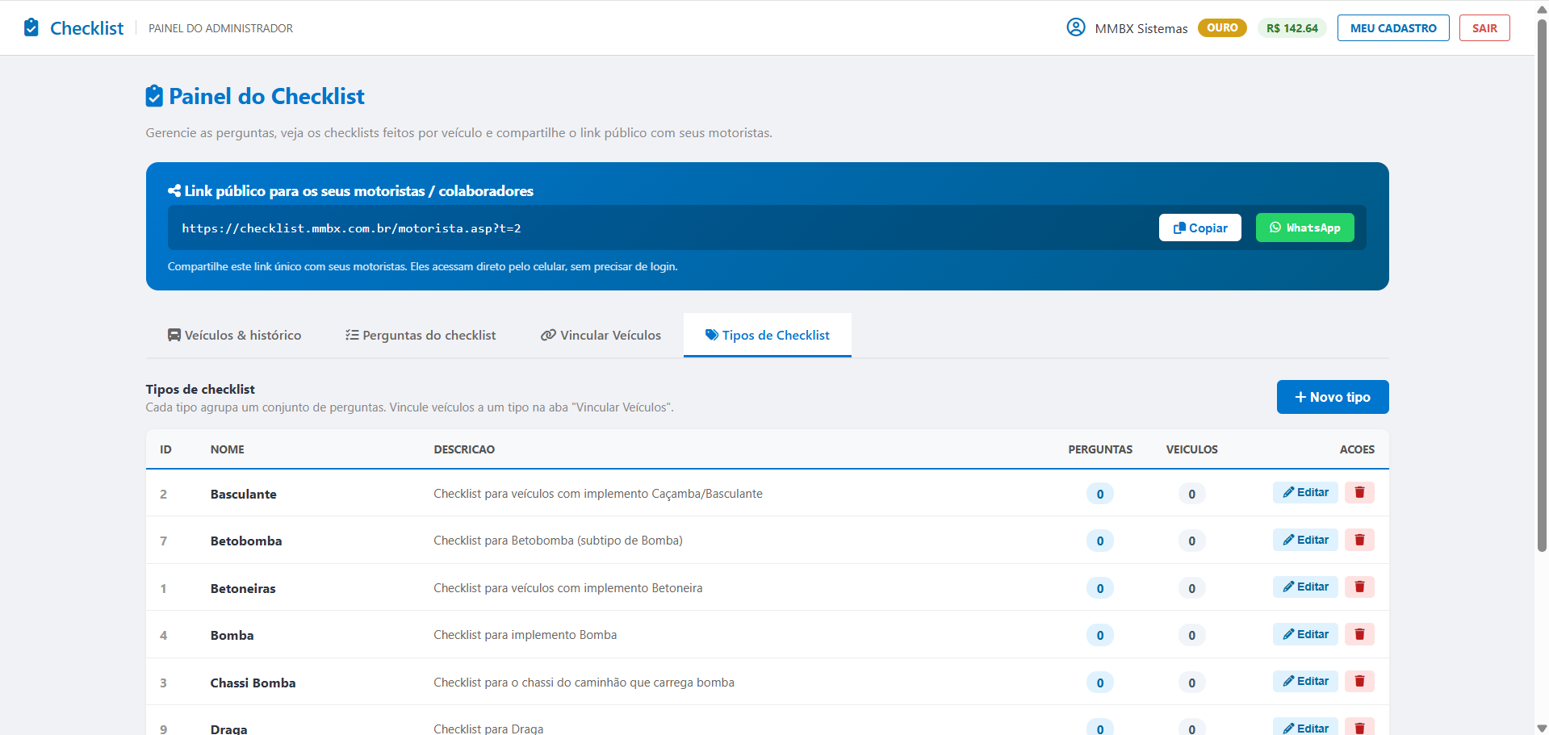Edit the Bomba type
The height and width of the screenshot is (735, 1549).
(1305, 634)
